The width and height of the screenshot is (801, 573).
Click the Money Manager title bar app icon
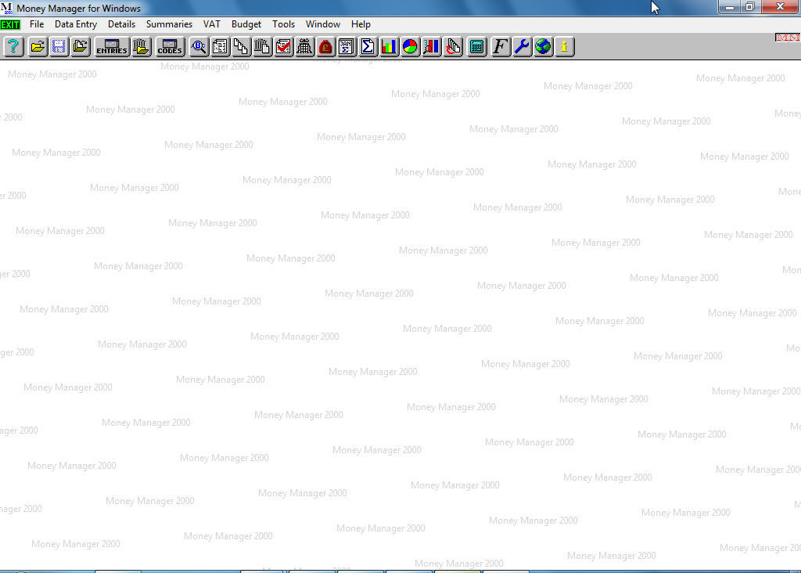[x=6, y=8]
